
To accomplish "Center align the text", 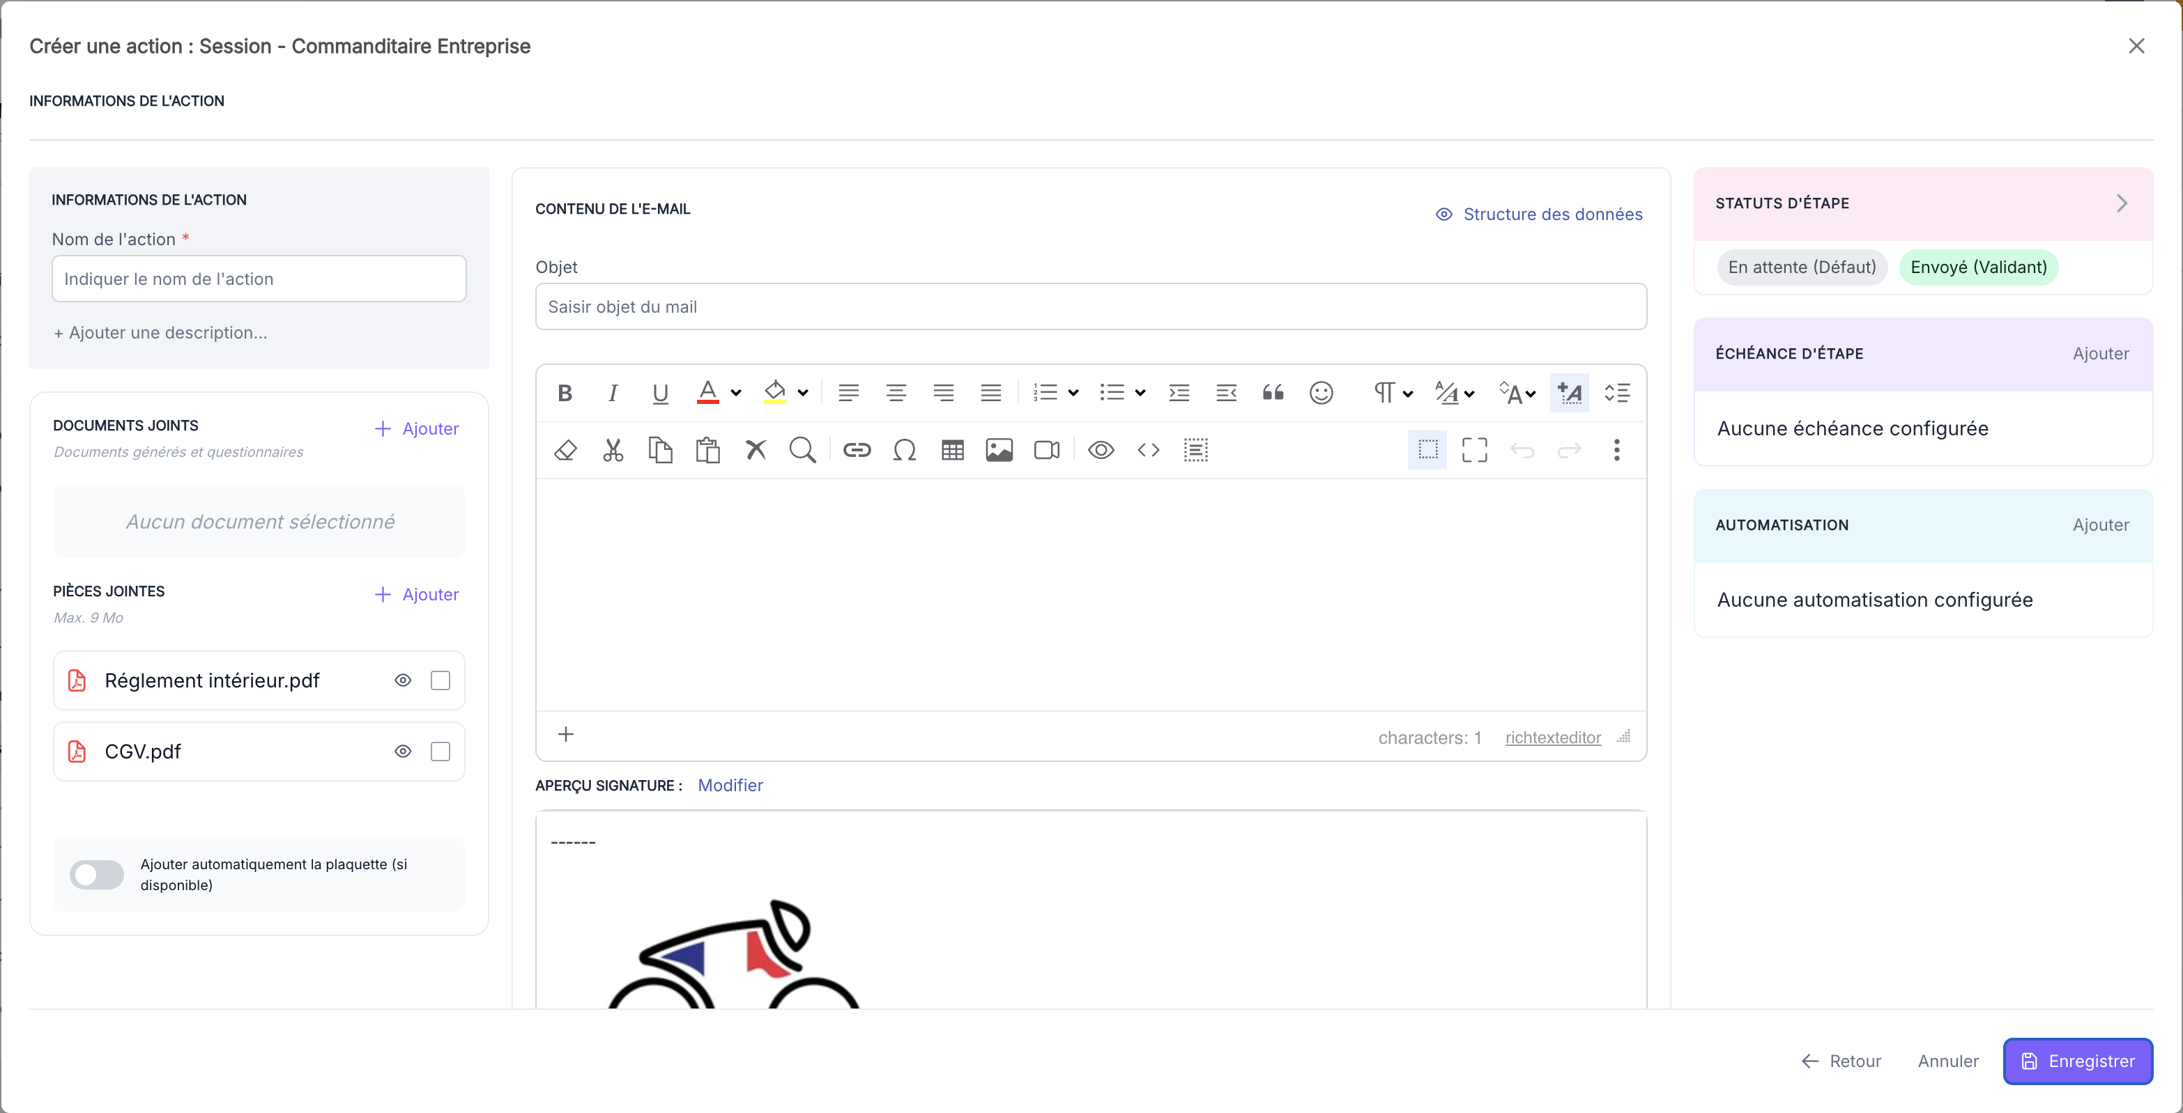I will (x=896, y=393).
